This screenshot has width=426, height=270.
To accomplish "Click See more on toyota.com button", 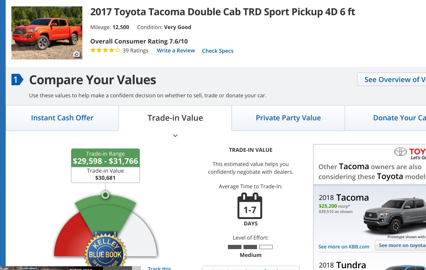I will coord(400,245).
